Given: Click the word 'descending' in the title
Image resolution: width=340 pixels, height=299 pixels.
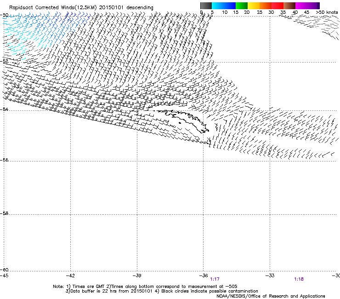Looking at the screenshot, I should click(140, 8).
